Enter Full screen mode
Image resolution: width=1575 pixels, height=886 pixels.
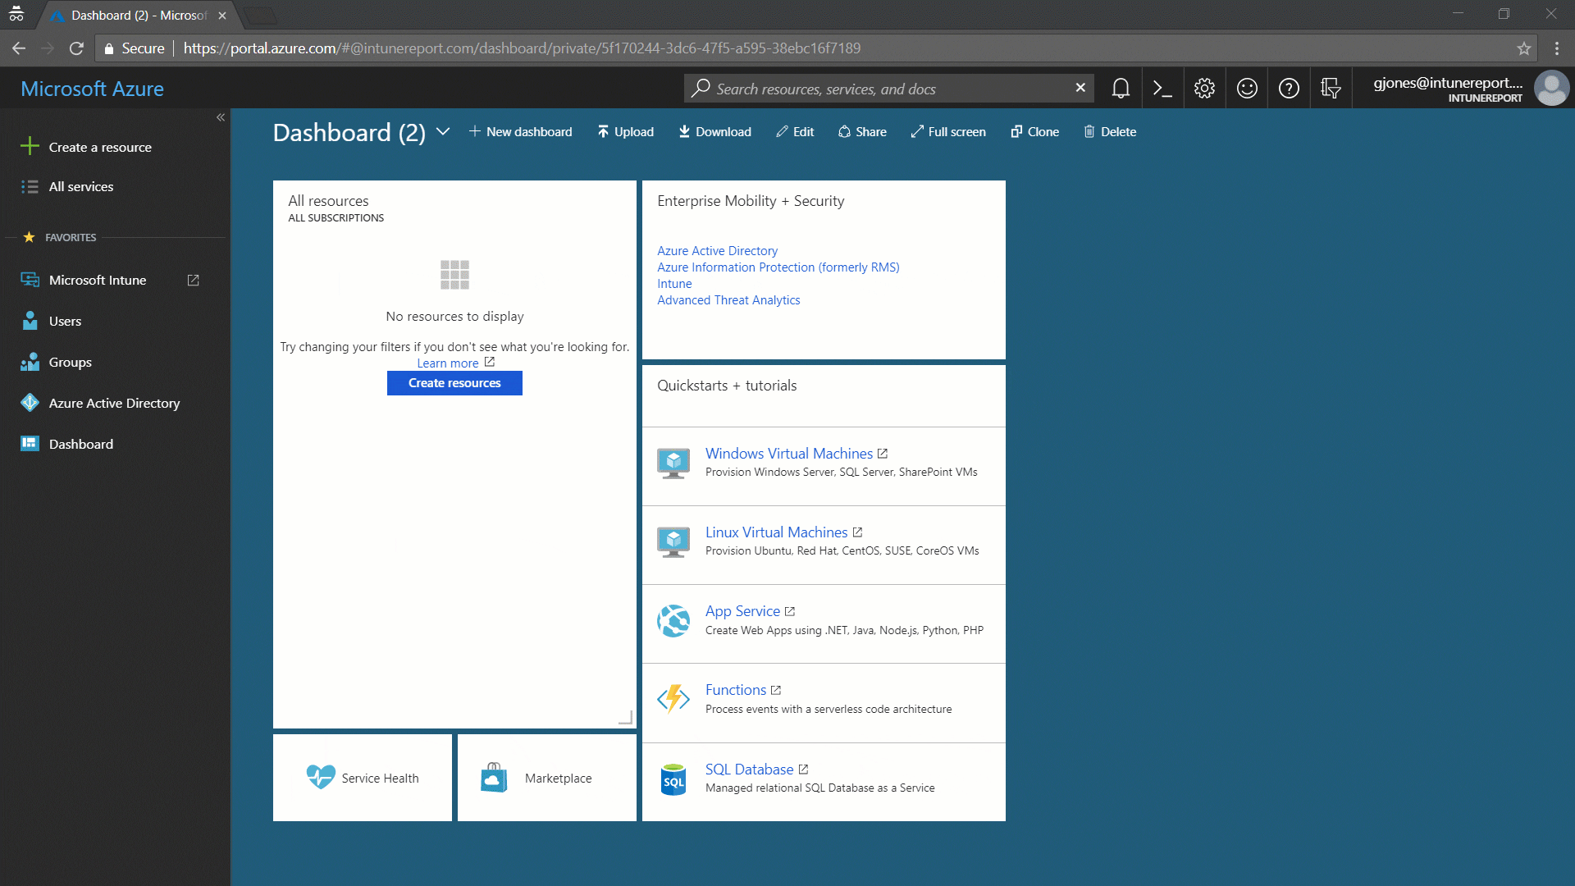tap(948, 131)
